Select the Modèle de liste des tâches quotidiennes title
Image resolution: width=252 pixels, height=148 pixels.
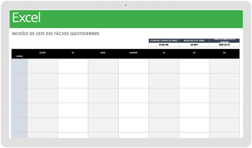pyautogui.click(x=55, y=34)
